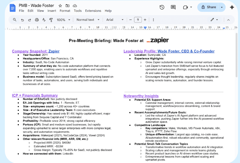Open the Insert menu
The width and height of the screenshot is (240, 163).
[x=52, y=11]
